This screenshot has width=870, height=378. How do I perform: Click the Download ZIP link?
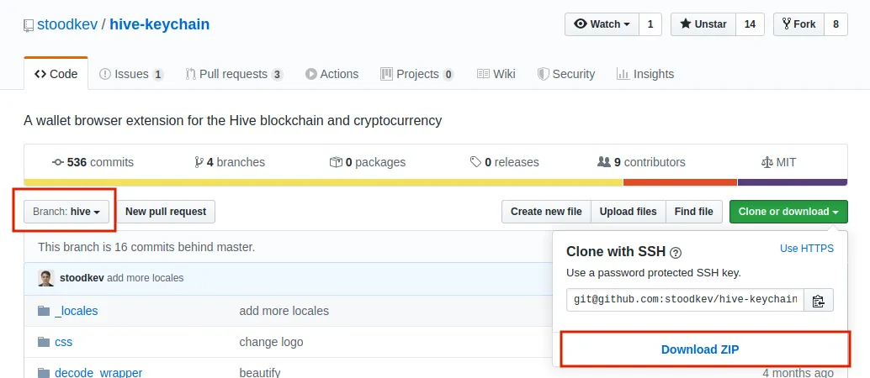pyautogui.click(x=700, y=349)
